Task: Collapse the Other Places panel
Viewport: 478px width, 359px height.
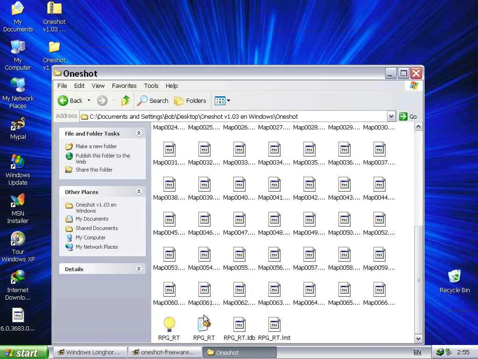Action: pos(139,191)
